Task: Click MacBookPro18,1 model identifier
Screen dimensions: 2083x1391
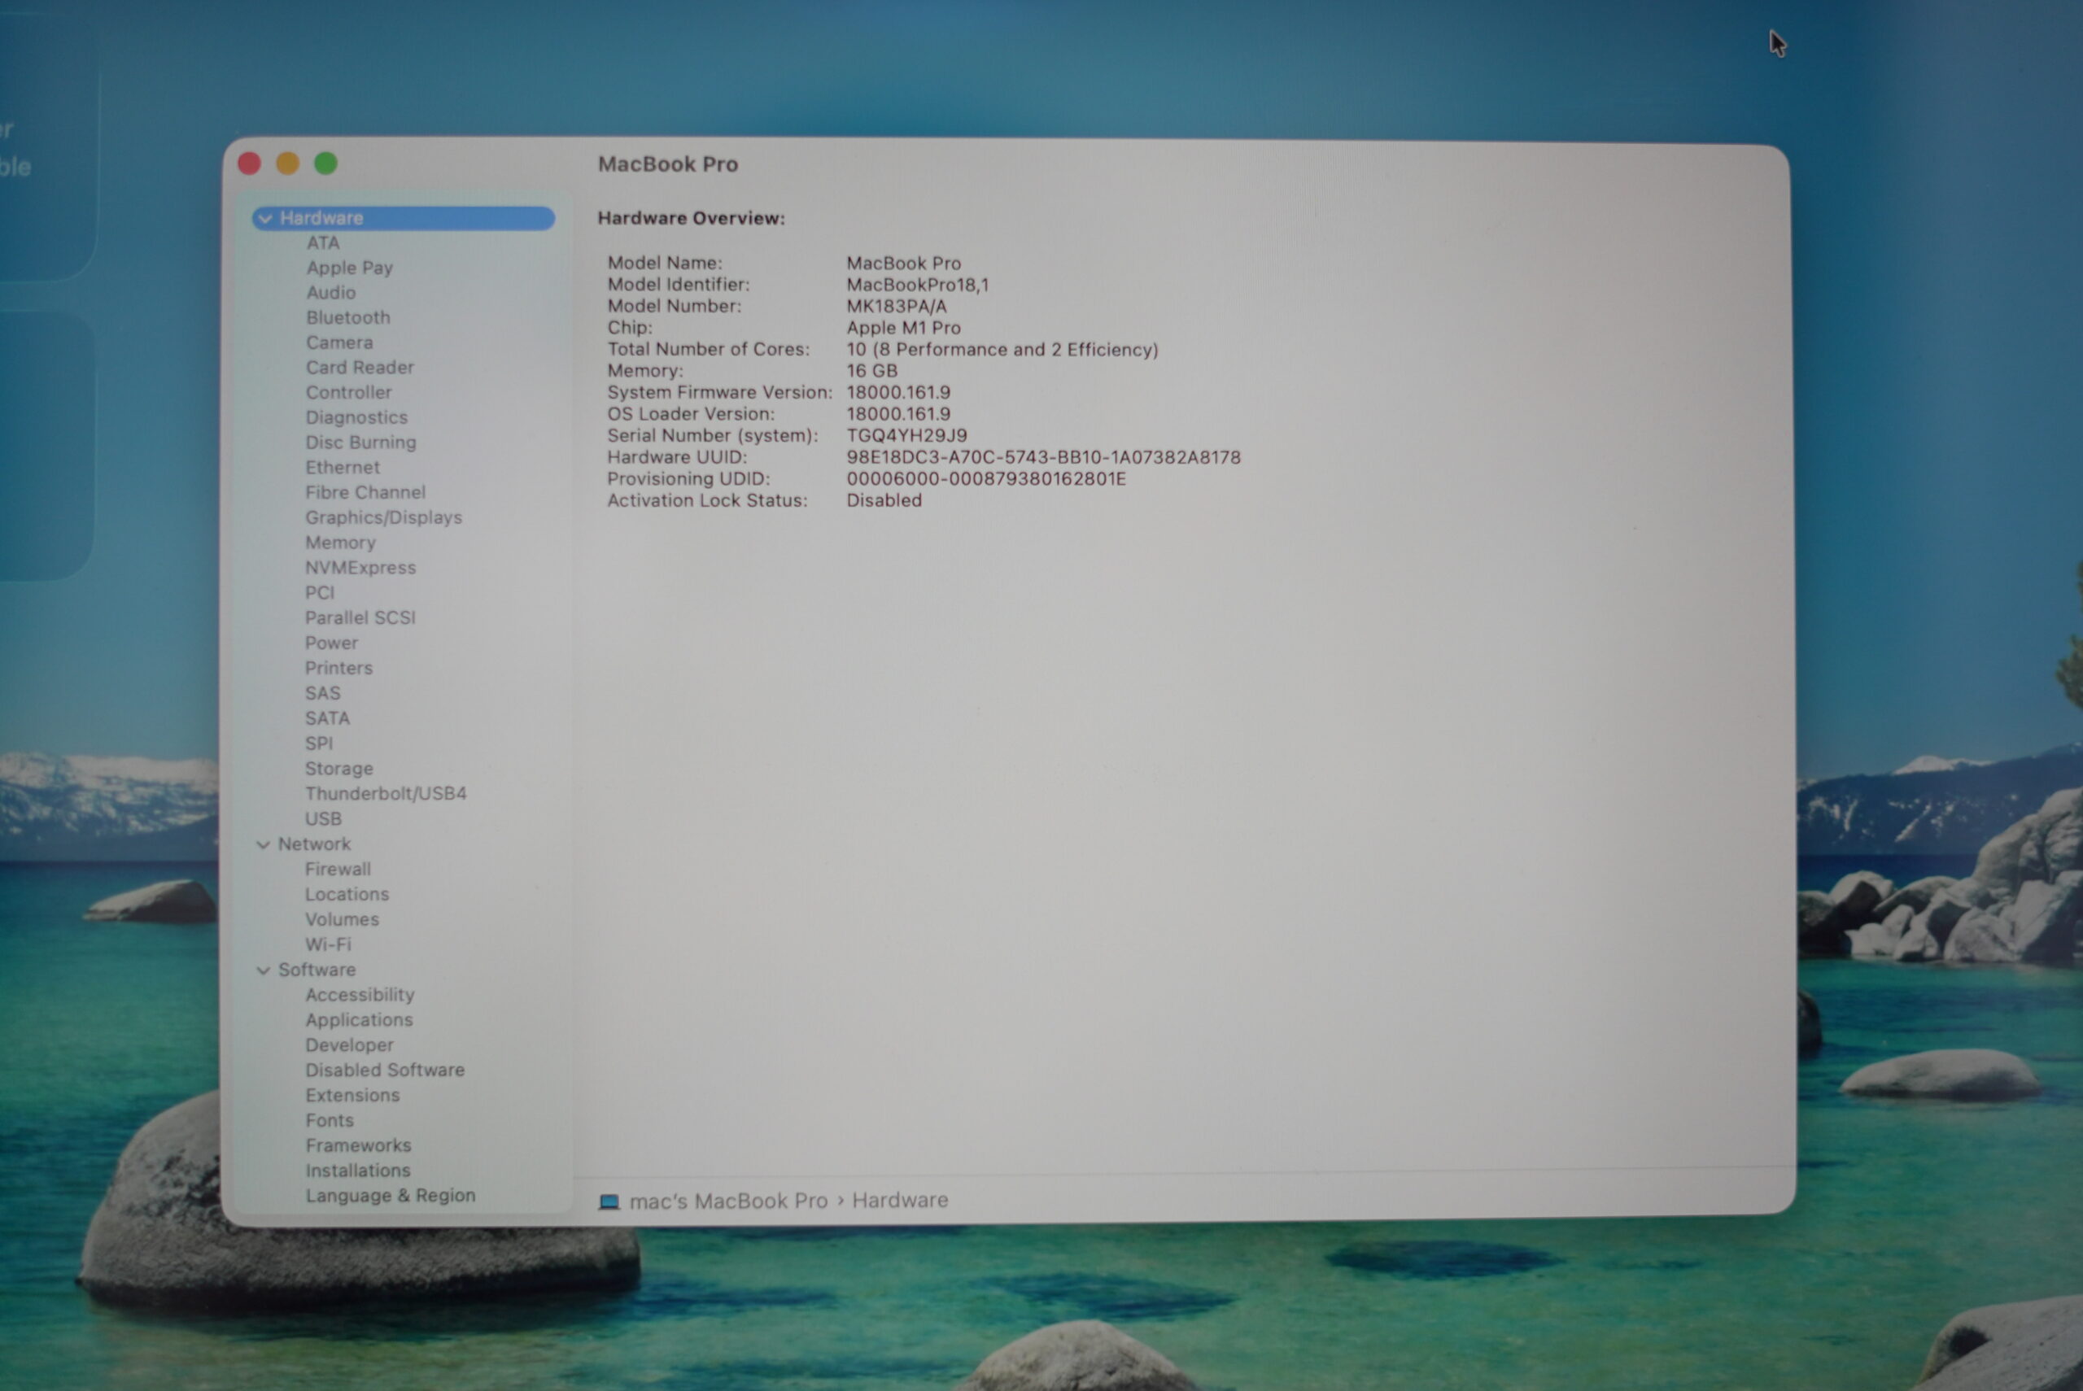Action: click(x=917, y=285)
